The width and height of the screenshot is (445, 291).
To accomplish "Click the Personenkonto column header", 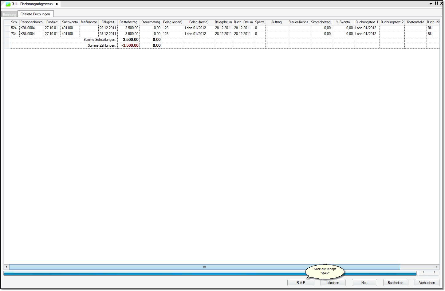I will [x=32, y=22].
